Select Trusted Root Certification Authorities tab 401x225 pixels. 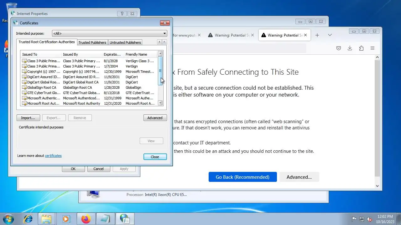click(x=47, y=42)
